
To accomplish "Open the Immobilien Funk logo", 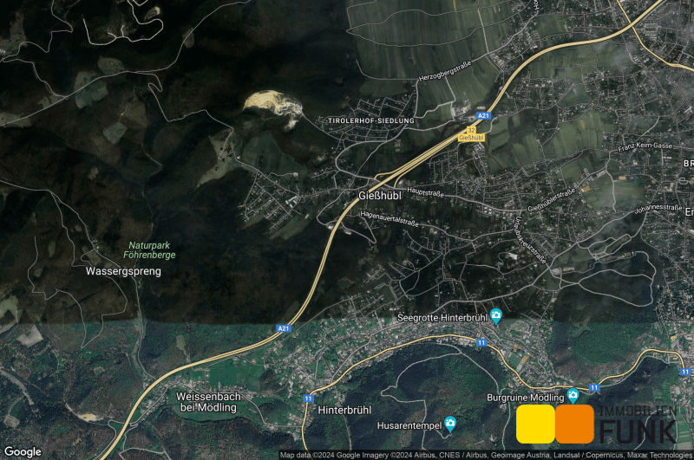I will [595, 424].
